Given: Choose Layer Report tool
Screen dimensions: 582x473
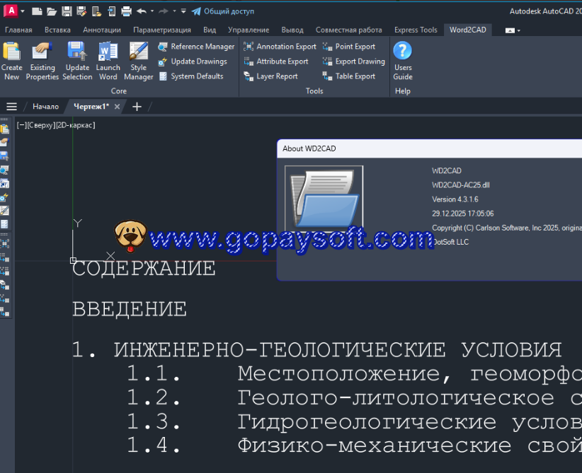Looking at the screenshot, I should click(x=270, y=76).
